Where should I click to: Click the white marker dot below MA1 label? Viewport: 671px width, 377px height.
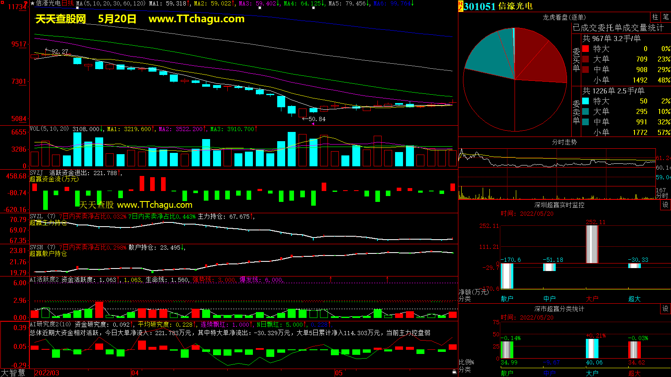coord(77,8)
